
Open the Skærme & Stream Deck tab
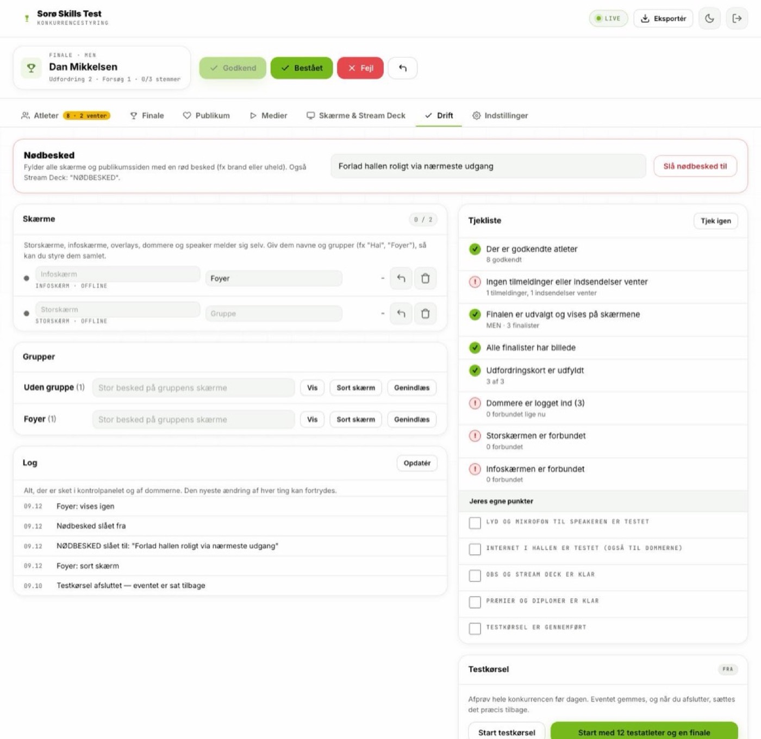coord(356,116)
